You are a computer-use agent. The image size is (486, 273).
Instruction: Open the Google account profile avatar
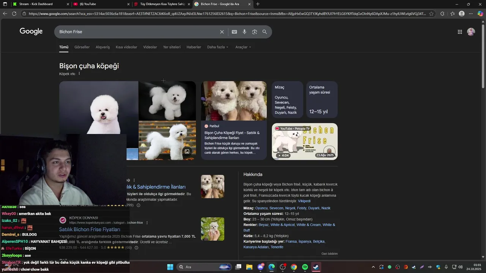471,32
